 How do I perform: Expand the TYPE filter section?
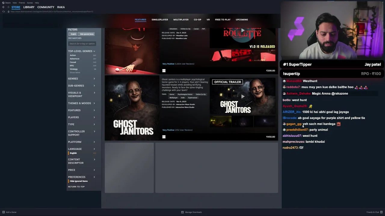[82, 124]
